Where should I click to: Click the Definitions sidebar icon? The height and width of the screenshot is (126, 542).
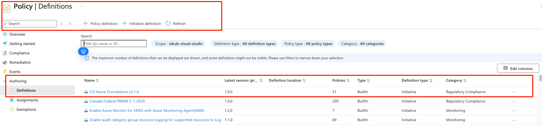tap(12, 90)
